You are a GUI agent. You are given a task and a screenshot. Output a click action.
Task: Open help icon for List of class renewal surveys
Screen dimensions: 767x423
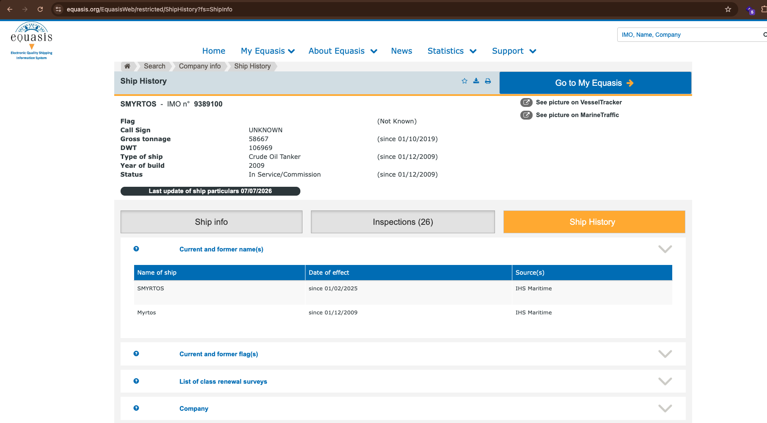136,381
